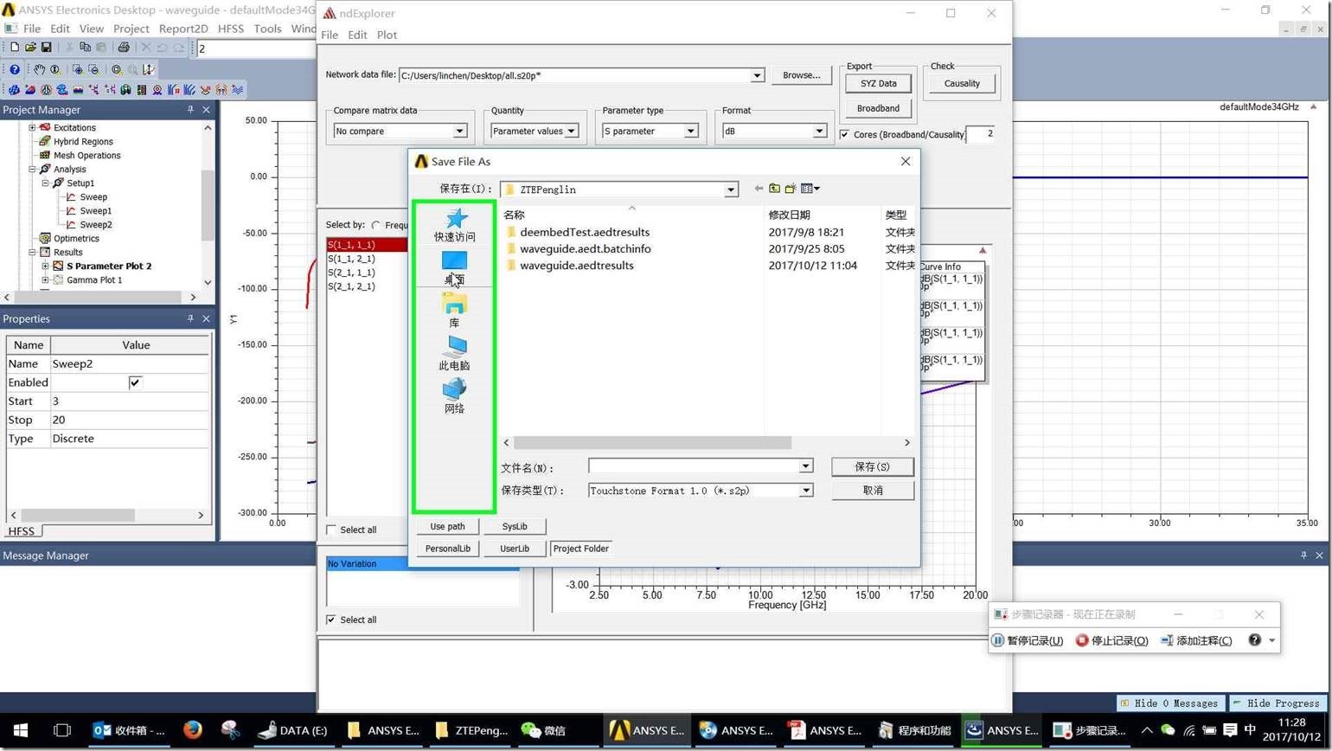Select This PC (此电脑) in the save dialog

[x=454, y=353]
